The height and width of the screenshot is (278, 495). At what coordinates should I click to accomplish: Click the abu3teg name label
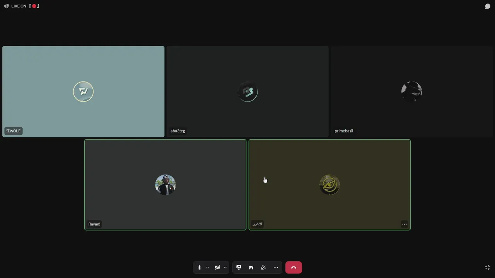(x=178, y=131)
